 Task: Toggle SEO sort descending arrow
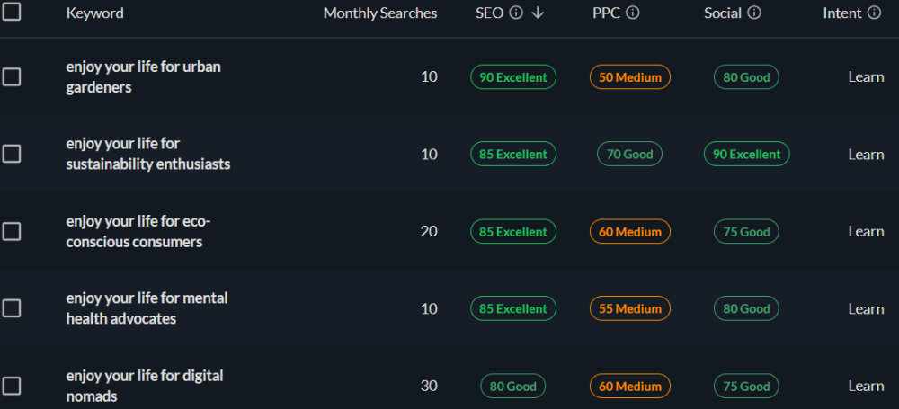click(538, 13)
